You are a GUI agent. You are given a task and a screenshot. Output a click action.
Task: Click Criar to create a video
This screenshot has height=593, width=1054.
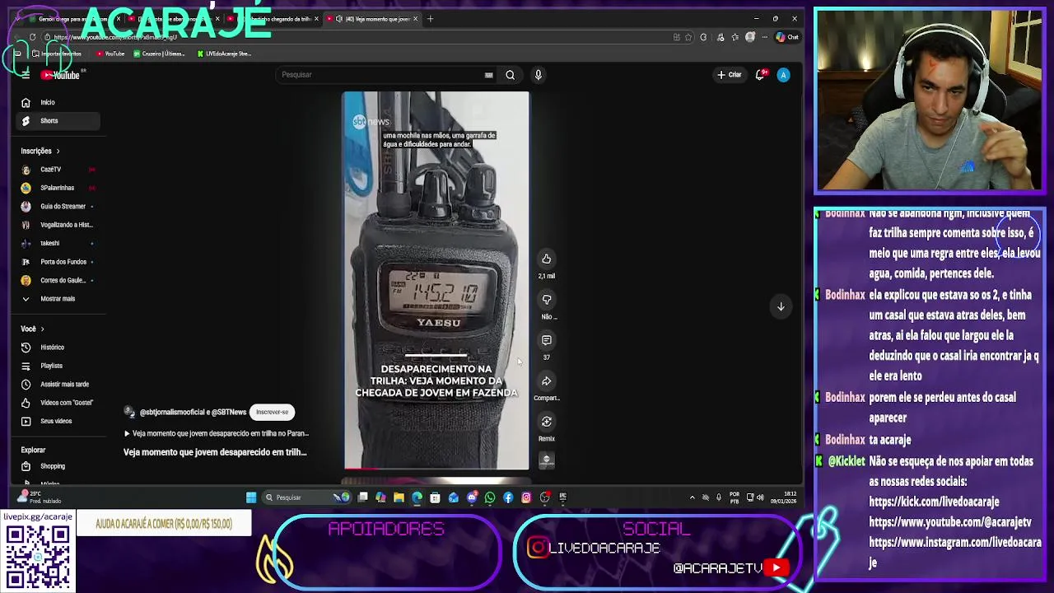[730, 75]
